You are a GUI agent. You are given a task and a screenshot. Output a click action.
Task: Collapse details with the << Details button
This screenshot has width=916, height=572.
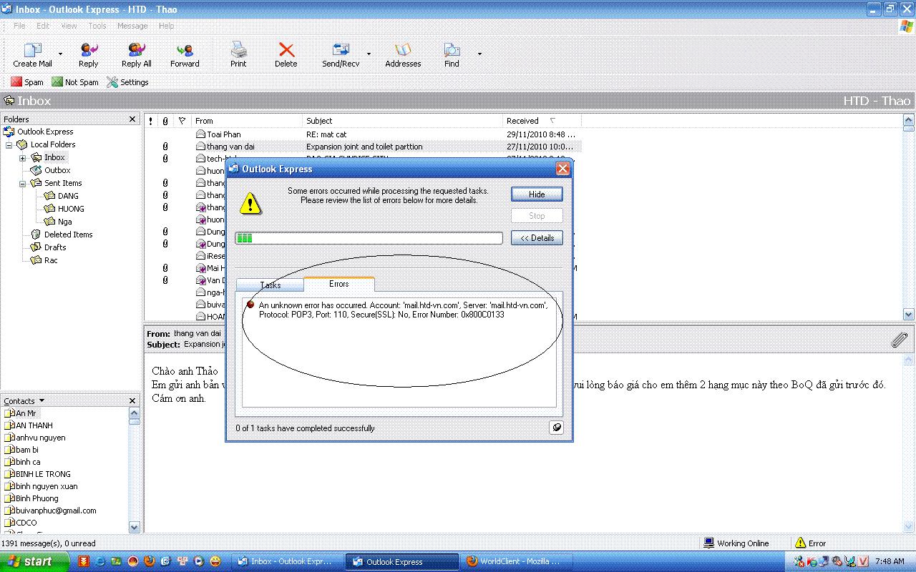tap(537, 238)
